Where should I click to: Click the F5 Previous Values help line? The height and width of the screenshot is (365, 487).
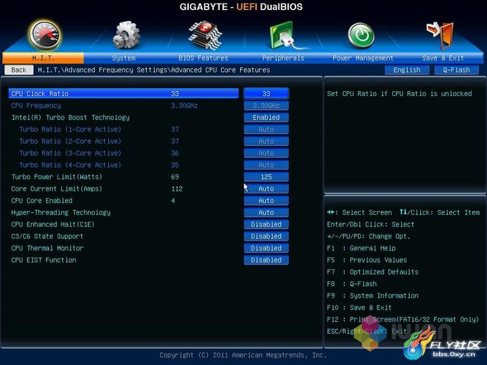pos(367,260)
